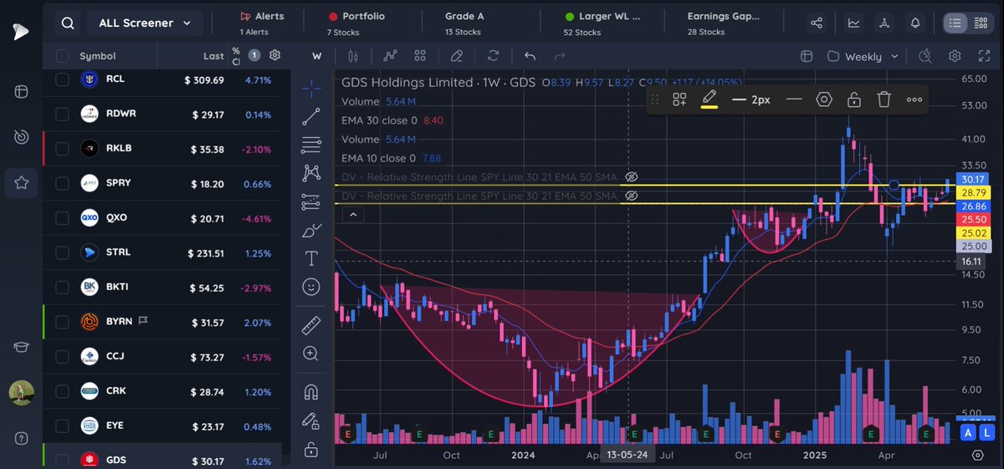This screenshot has width=1004, height=469.
Task: Open user profile avatar
Action: coord(21,392)
